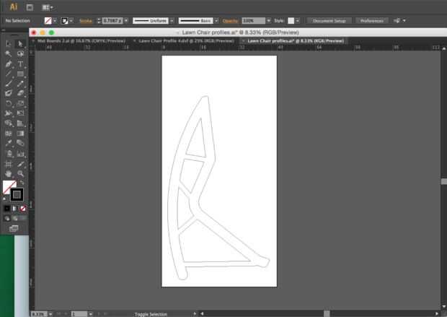Expand the Opacity percentage dropdown
Image resolution: width=447 pixels, height=317 pixels.
click(x=268, y=21)
